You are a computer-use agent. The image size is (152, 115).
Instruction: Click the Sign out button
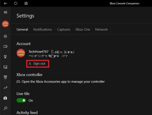[38, 64]
